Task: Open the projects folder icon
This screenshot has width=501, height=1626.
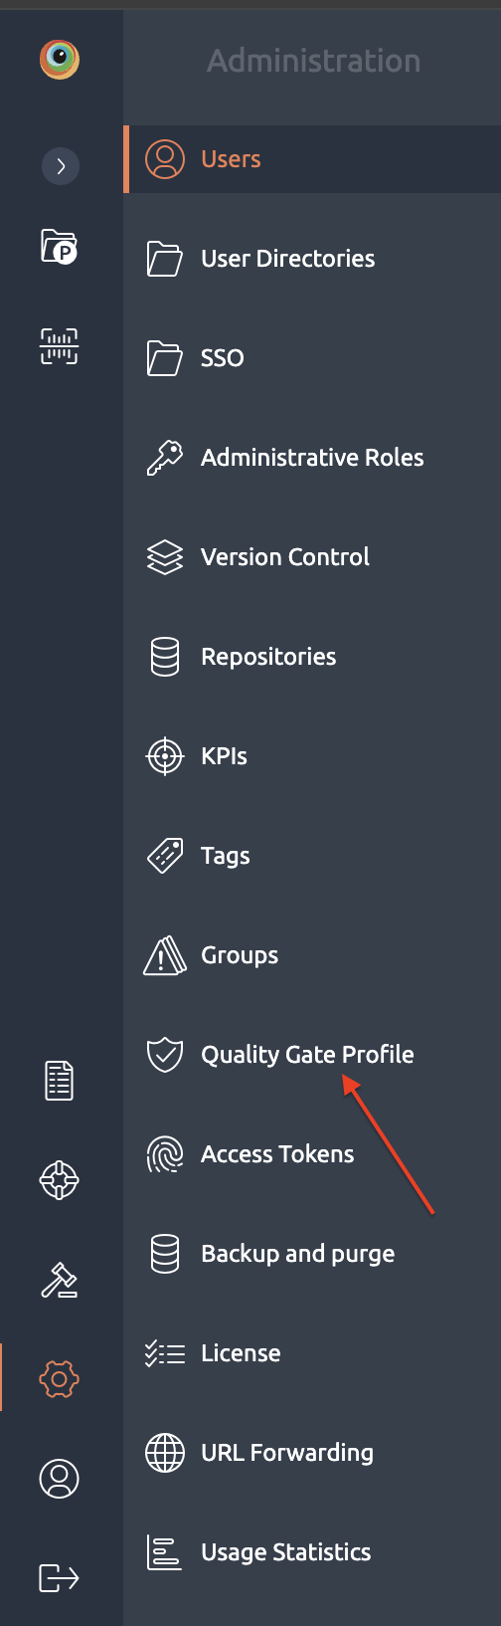Action: pos(60,246)
